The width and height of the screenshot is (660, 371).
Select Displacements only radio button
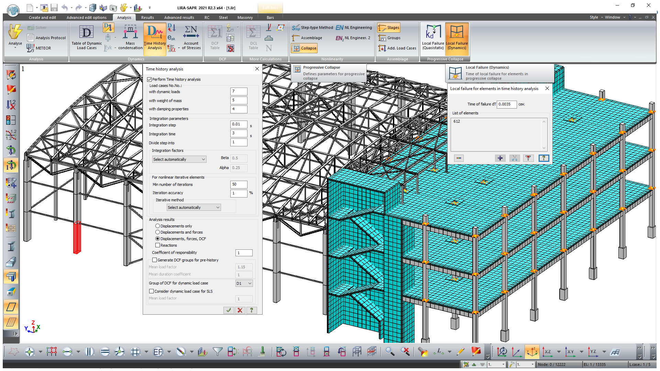(x=158, y=226)
